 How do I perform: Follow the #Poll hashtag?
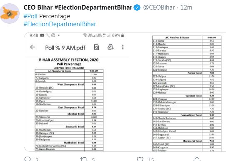[x=30, y=16]
